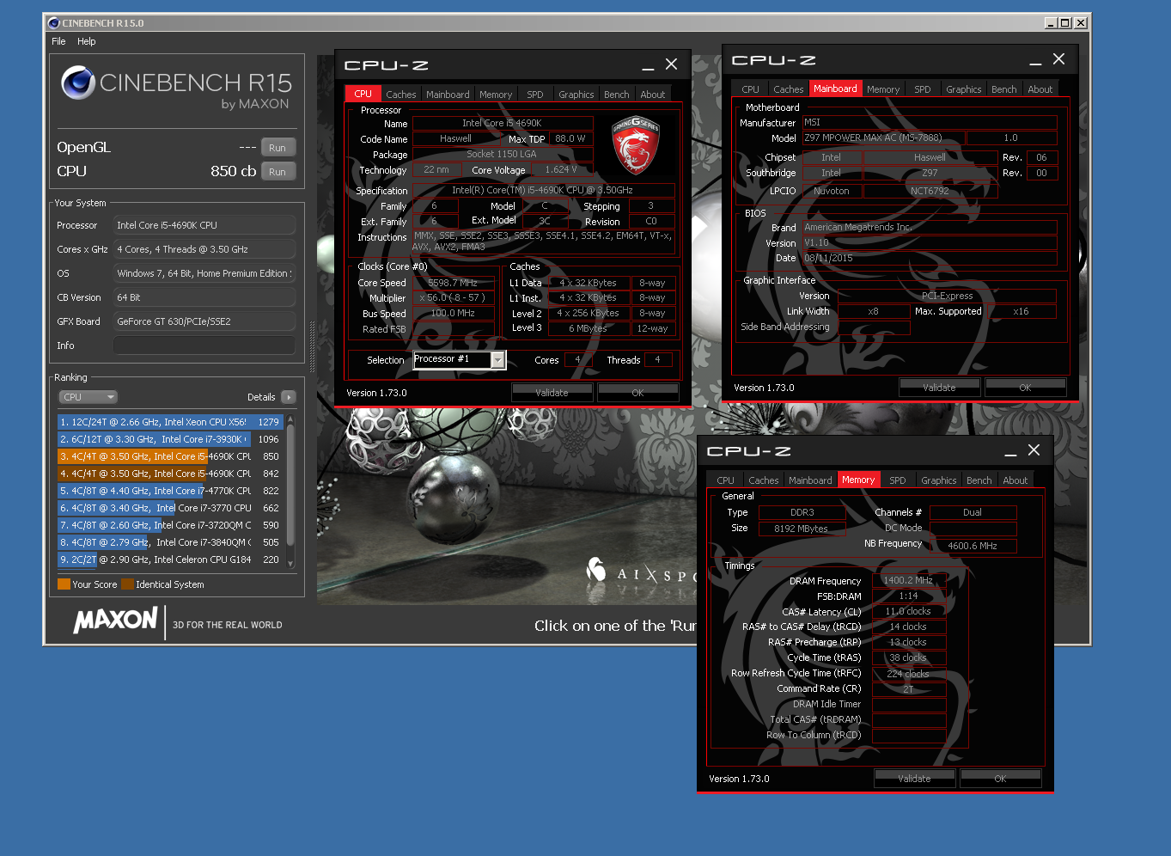Run the OpenGL benchmark
The image size is (1171, 856).
coord(277,147)
